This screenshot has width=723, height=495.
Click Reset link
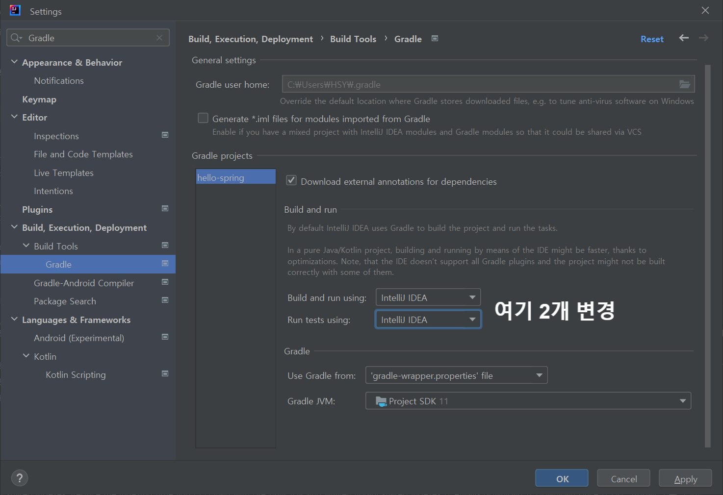coord(652,39)
